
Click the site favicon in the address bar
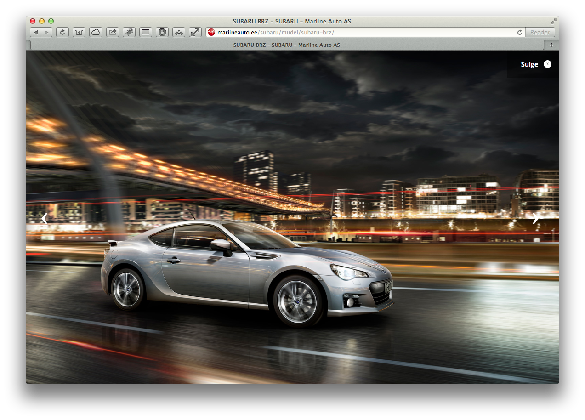(x=211, y=32)
